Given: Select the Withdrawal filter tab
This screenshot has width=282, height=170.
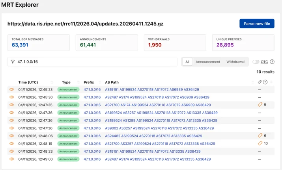Looking at the screenshot, I should [x=235, y=62].
